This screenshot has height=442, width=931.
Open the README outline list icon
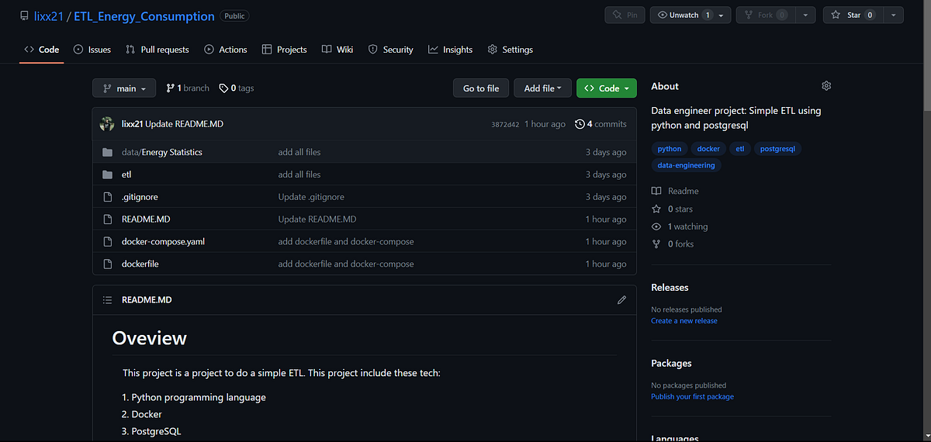pos(108,299)
